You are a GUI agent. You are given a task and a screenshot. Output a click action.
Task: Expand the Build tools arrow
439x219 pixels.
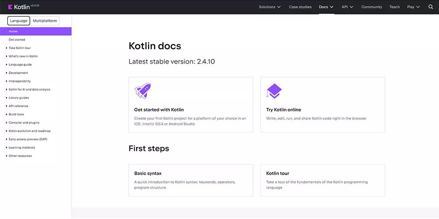pos(7,114)
